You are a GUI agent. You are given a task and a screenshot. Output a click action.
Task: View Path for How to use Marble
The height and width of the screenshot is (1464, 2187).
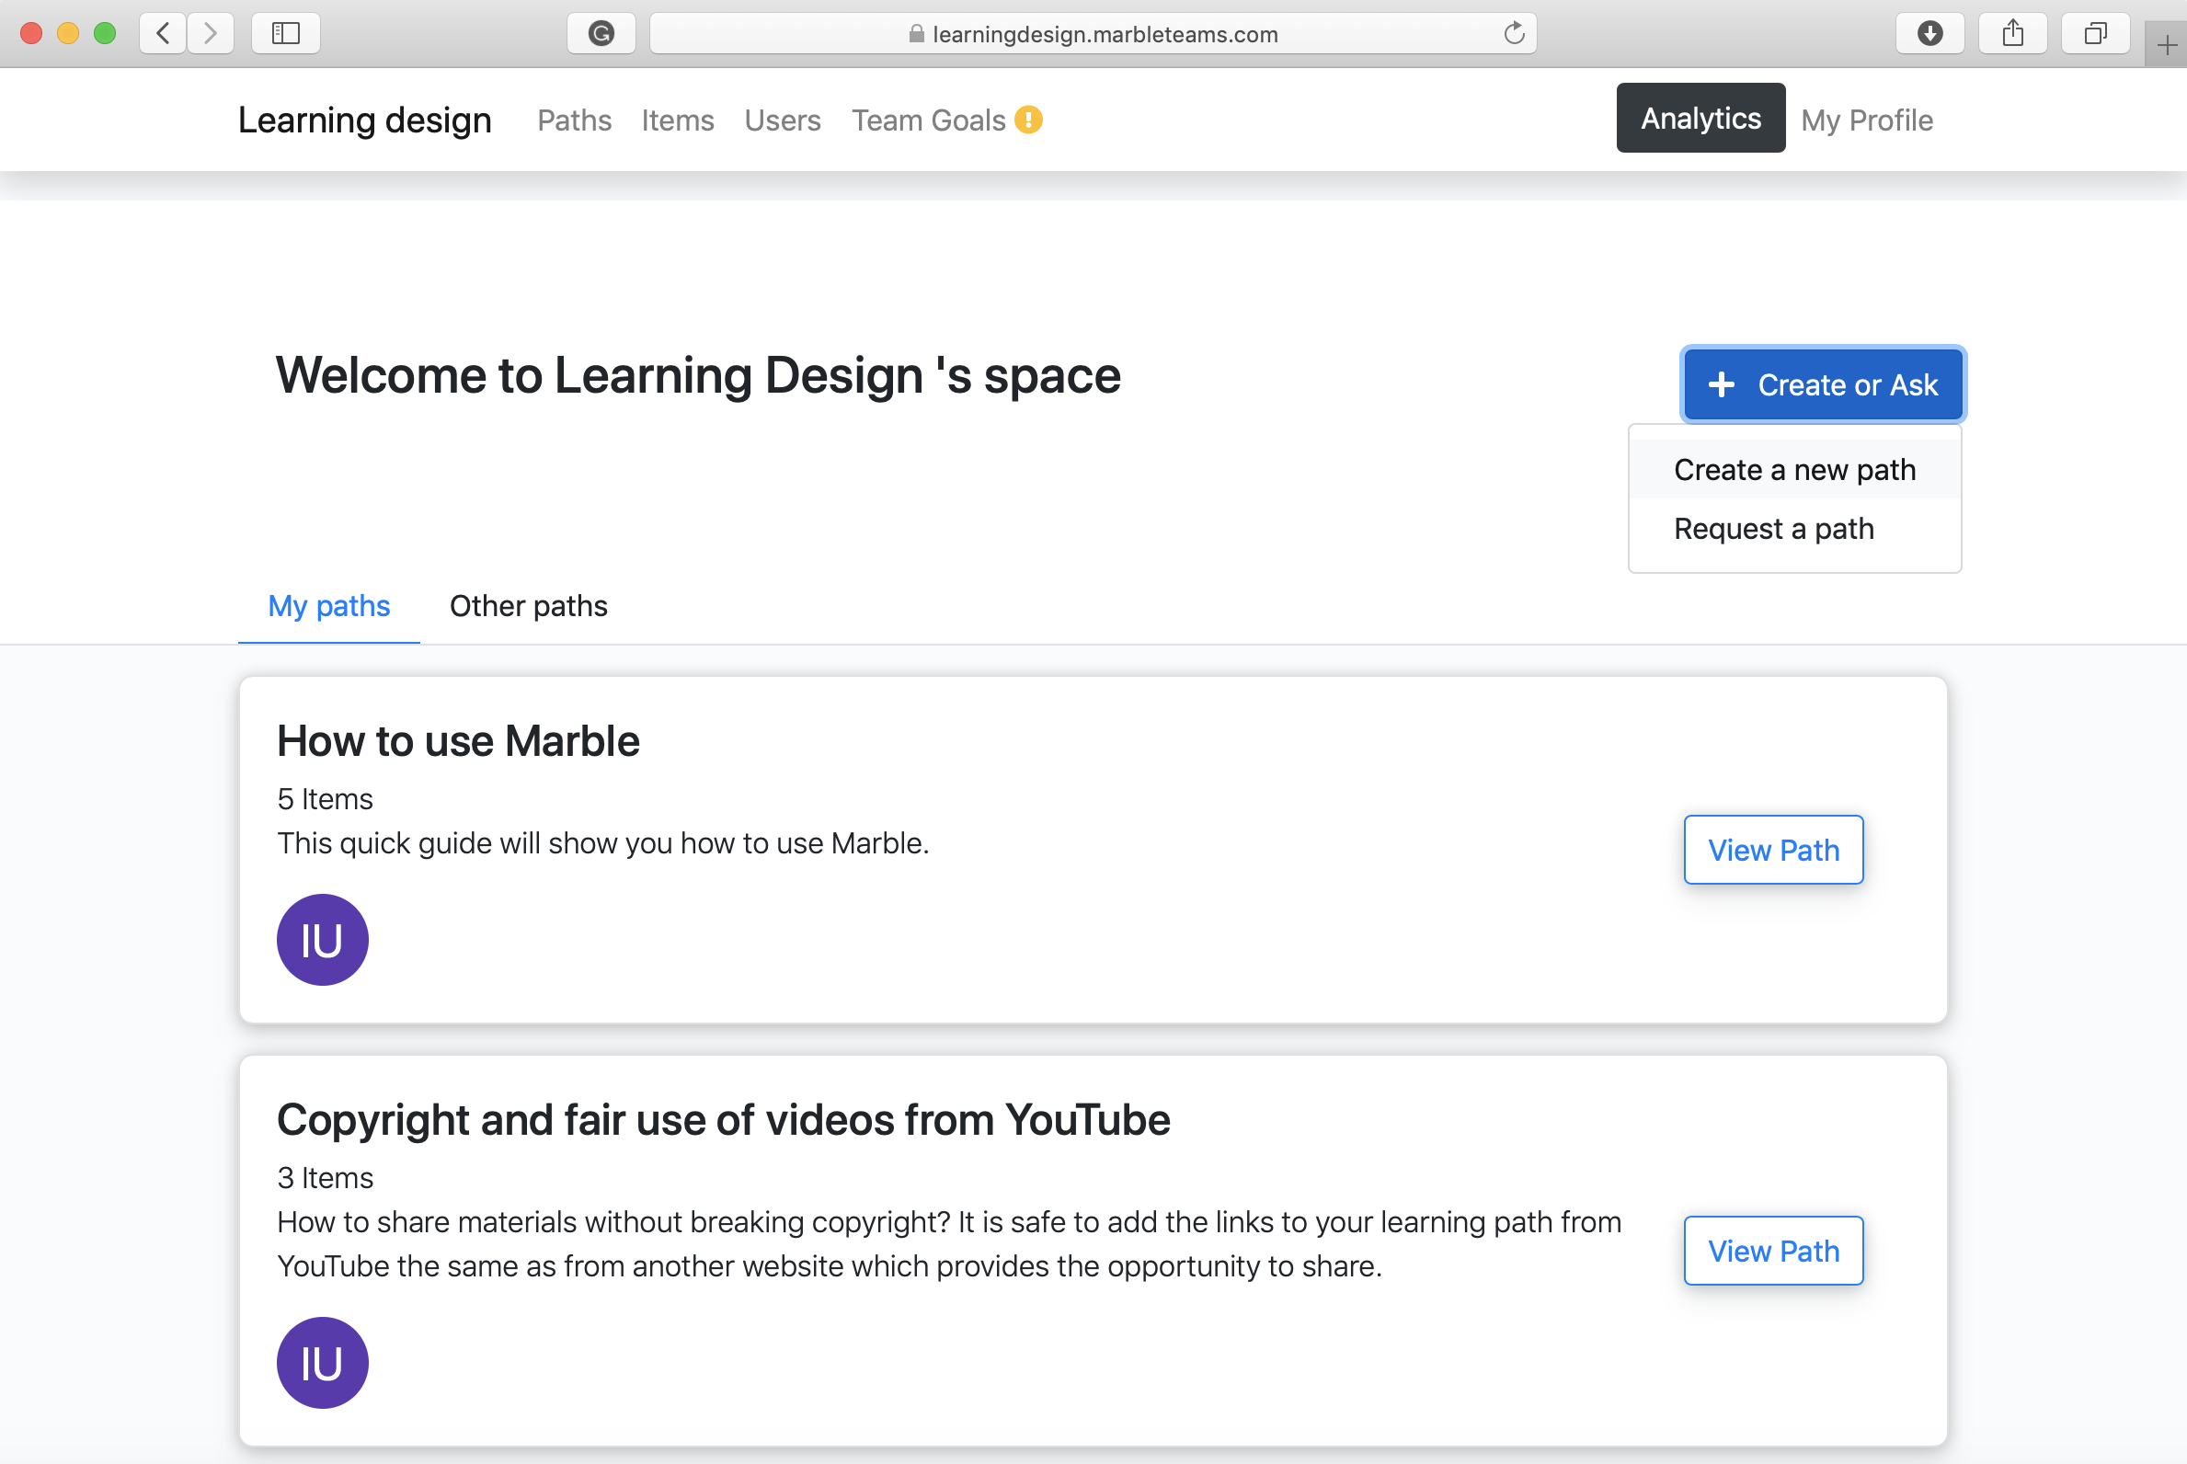point(1772,850)
